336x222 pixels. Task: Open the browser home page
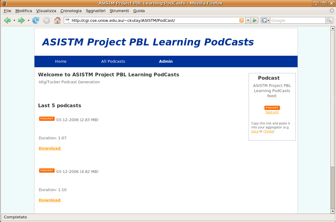point(57,20)
